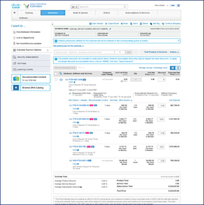Viewport: 204px width, 205px height.
Task: Open the Catalog tab
Action: click(x=29, y=13)
